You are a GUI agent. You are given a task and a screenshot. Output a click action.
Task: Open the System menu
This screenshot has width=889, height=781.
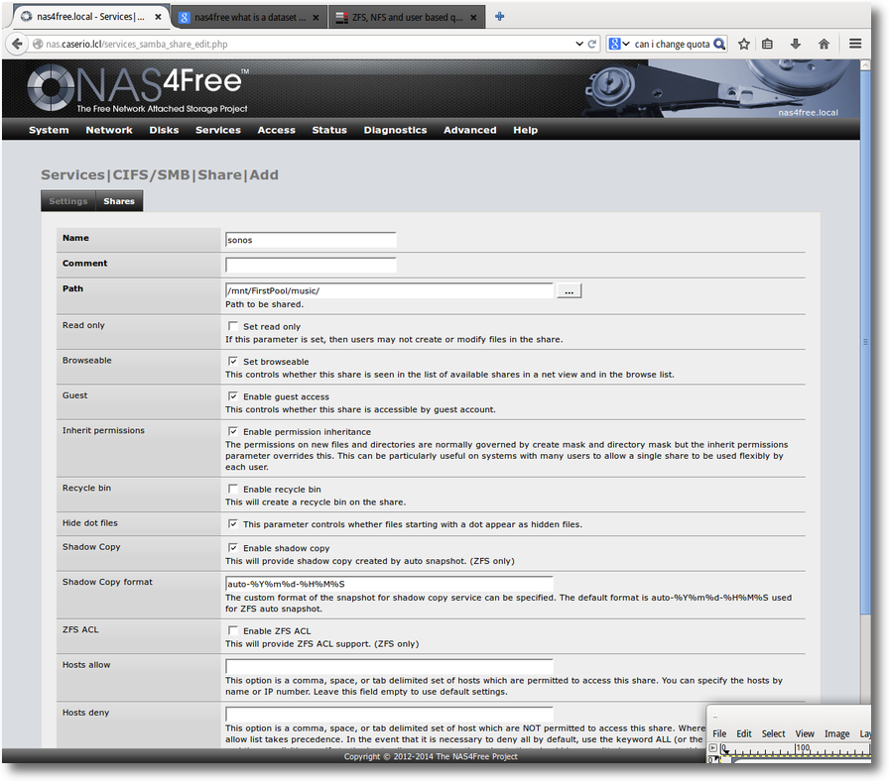pyautogui.click(x=49, y=130)
